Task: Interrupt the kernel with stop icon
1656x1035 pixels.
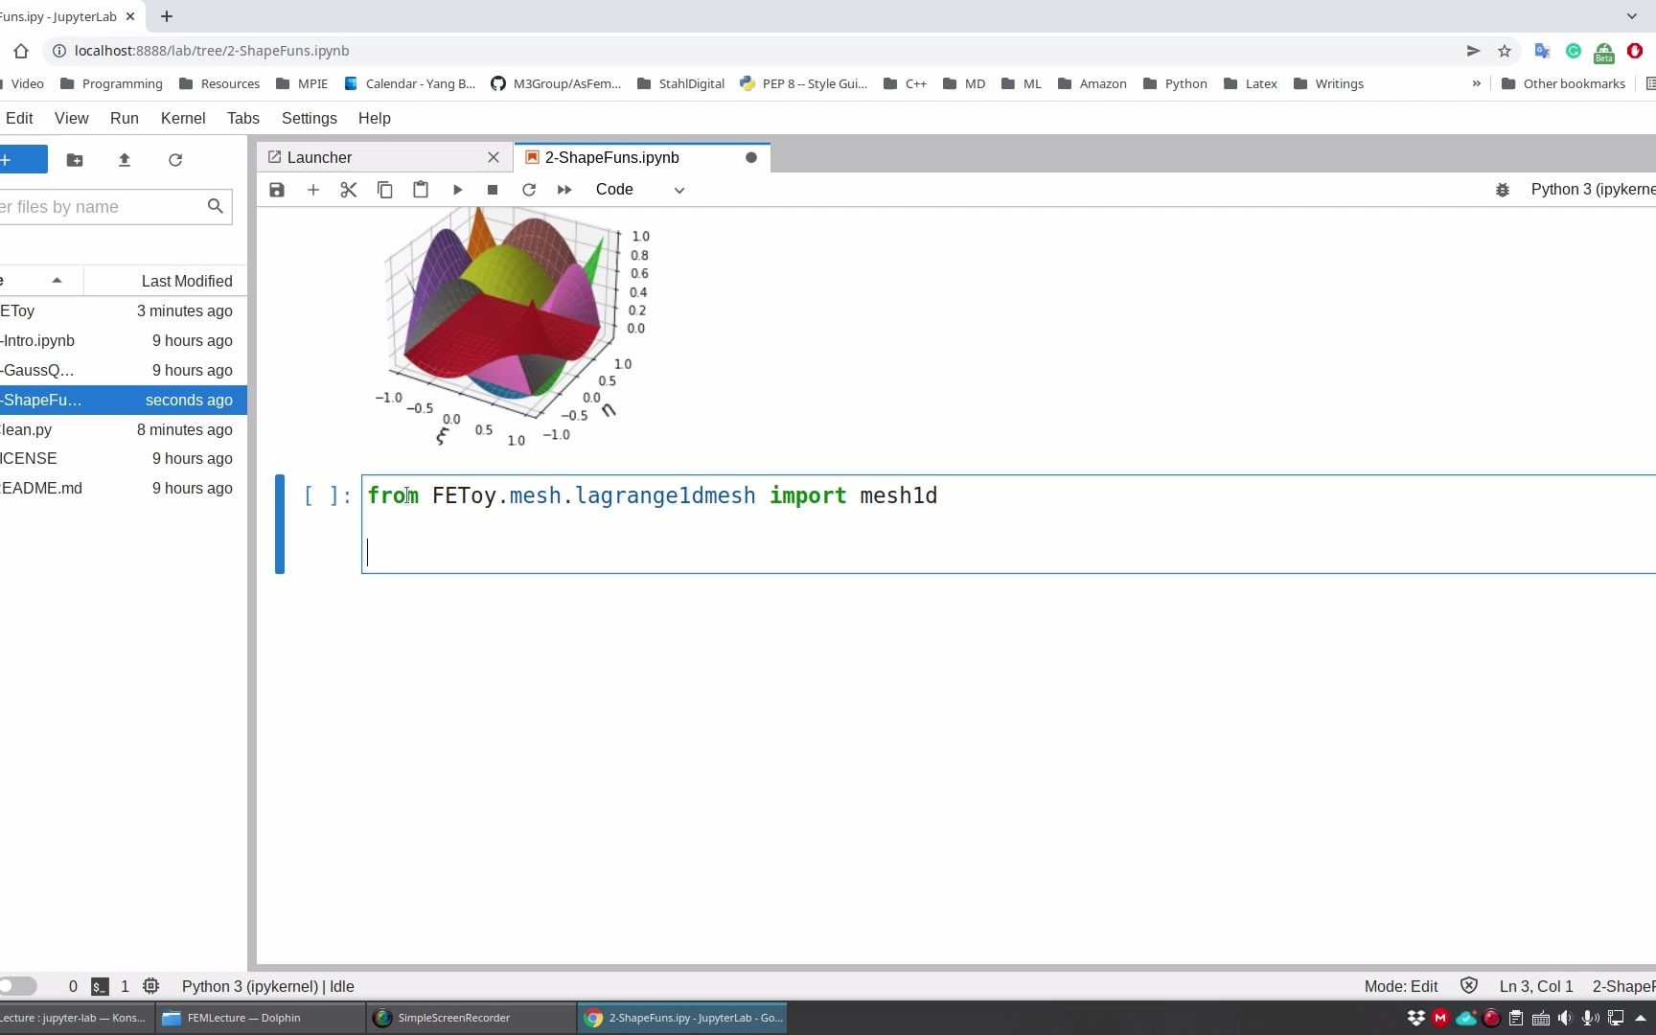Action: click(493, 190)
